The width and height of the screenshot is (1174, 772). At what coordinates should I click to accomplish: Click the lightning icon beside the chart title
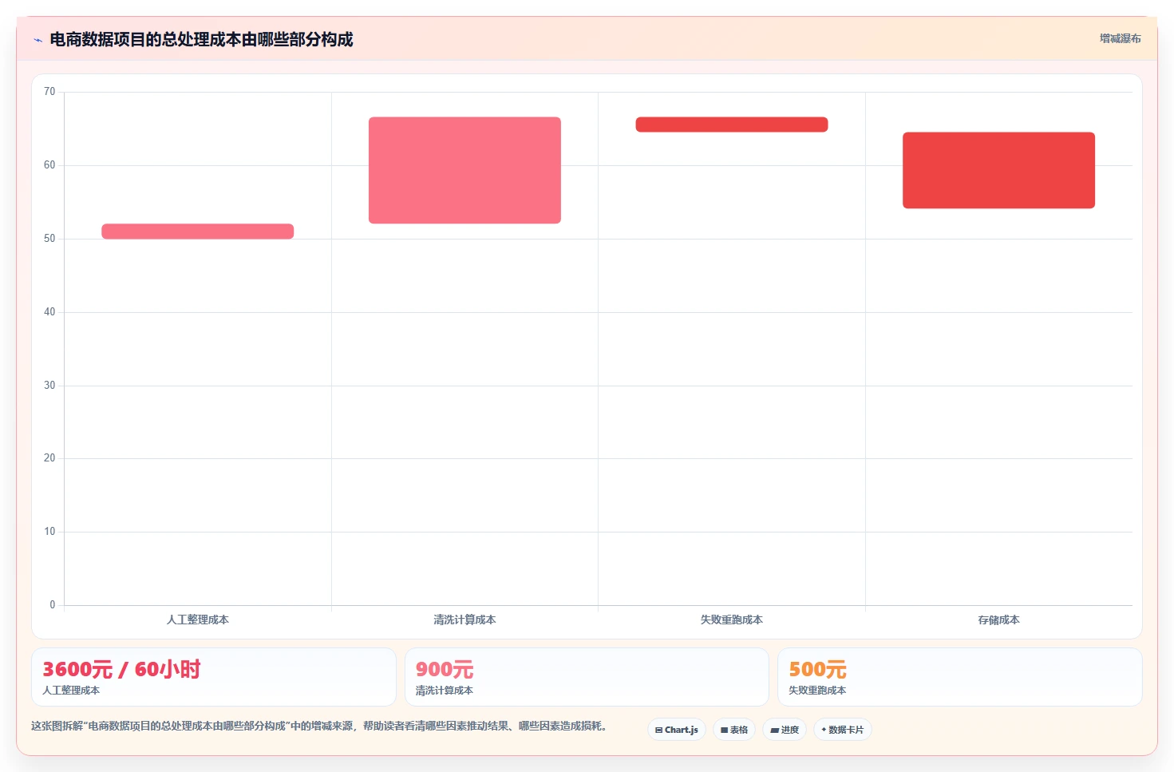tap(38, 40)
